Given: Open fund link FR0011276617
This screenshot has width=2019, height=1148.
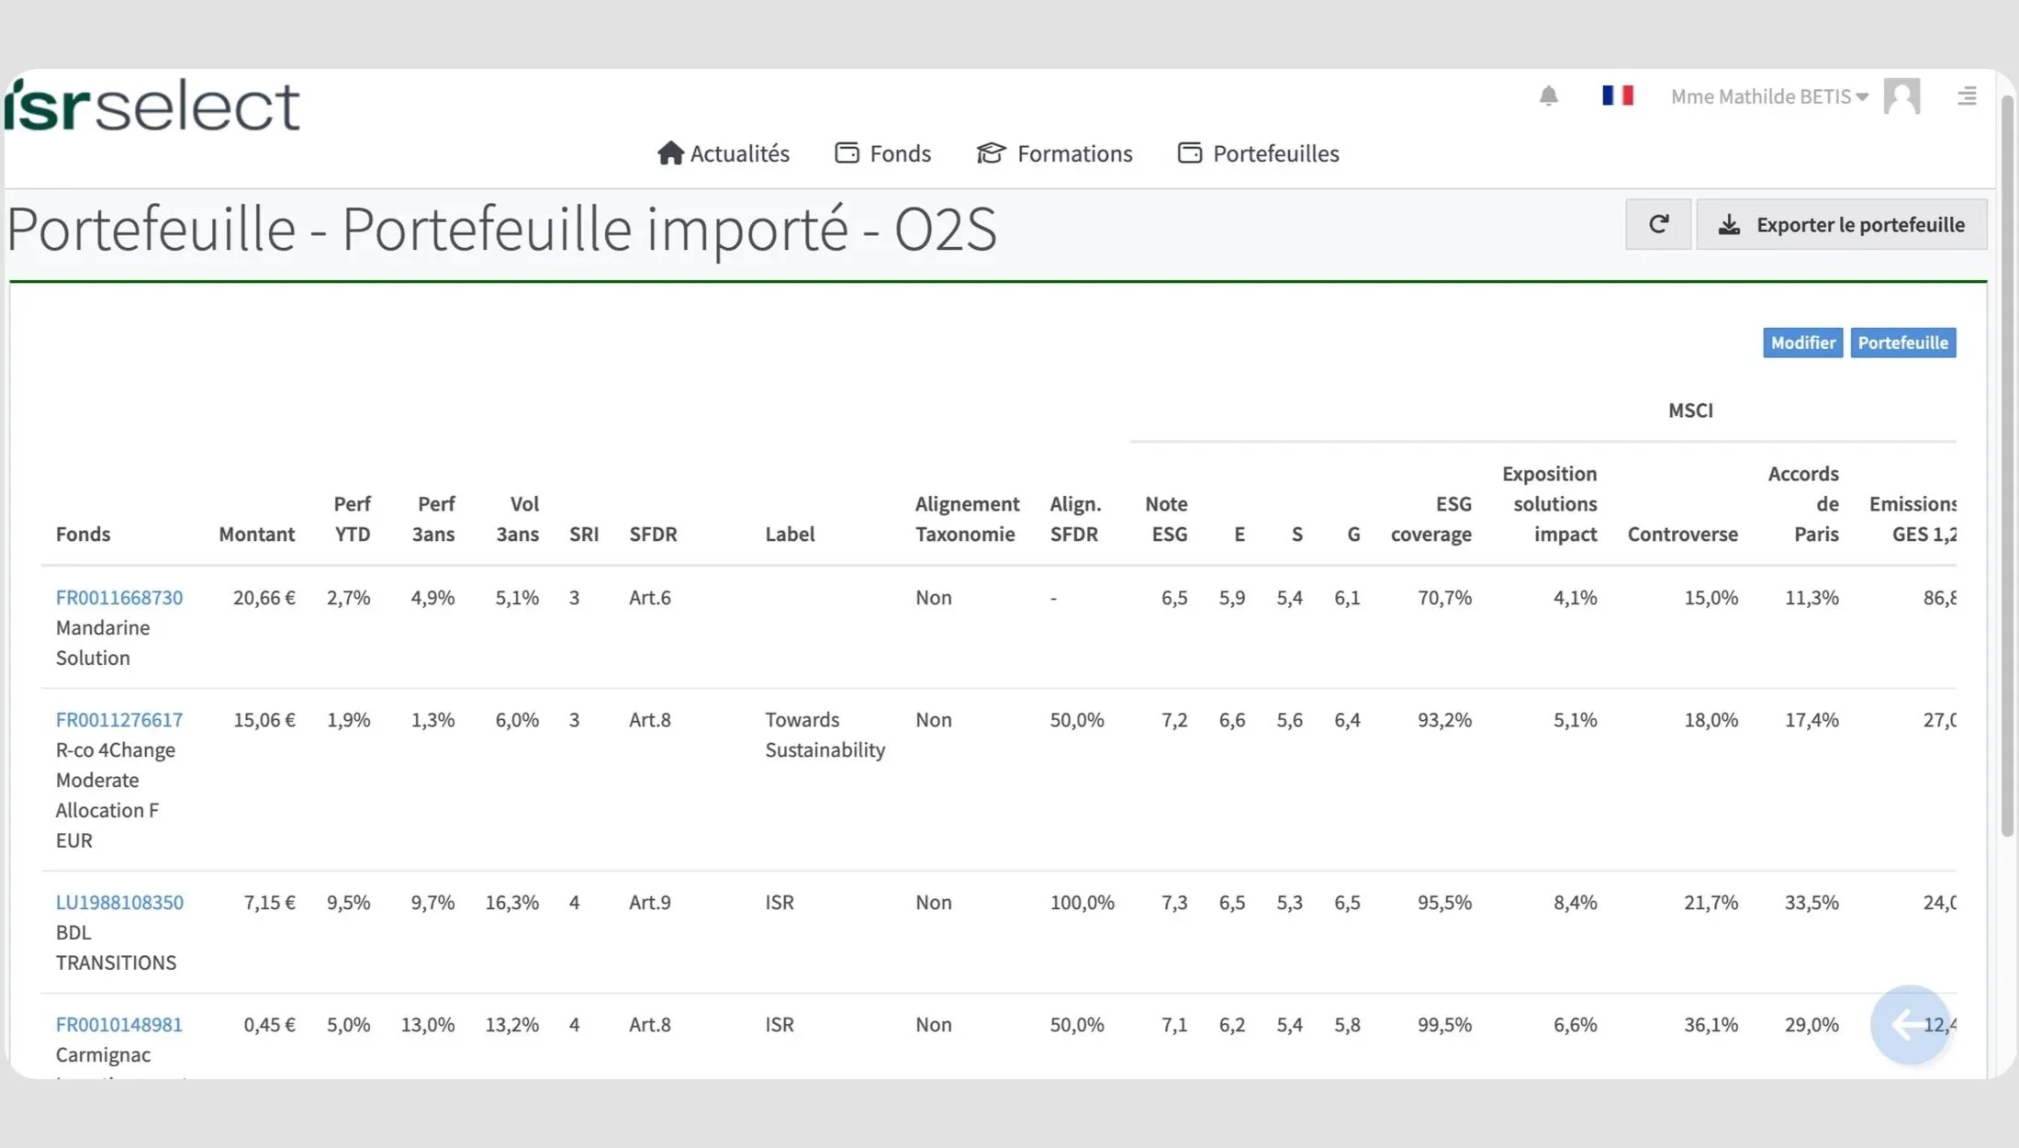Looking at the screenshot, I should click(119, 720).
